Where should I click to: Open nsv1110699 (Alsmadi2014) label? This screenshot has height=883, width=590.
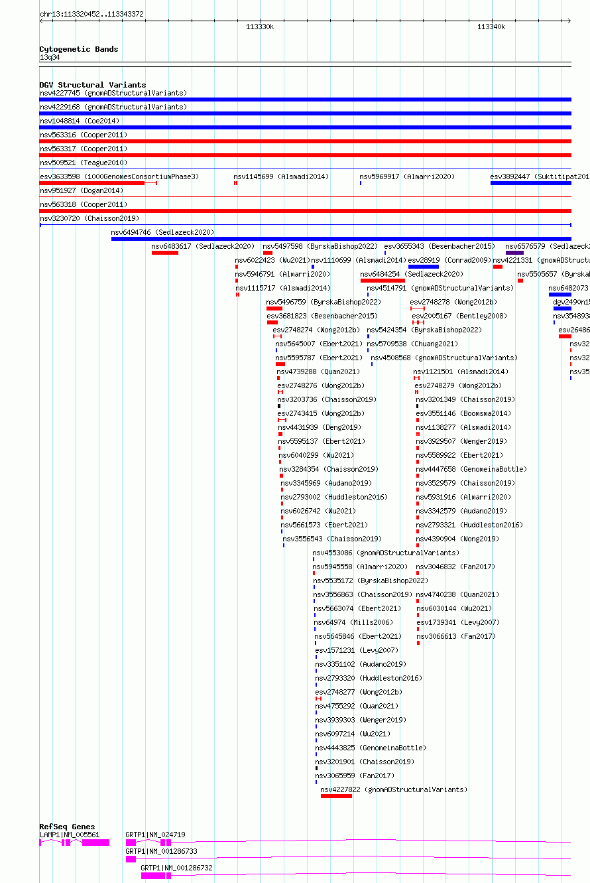[359, 260]
